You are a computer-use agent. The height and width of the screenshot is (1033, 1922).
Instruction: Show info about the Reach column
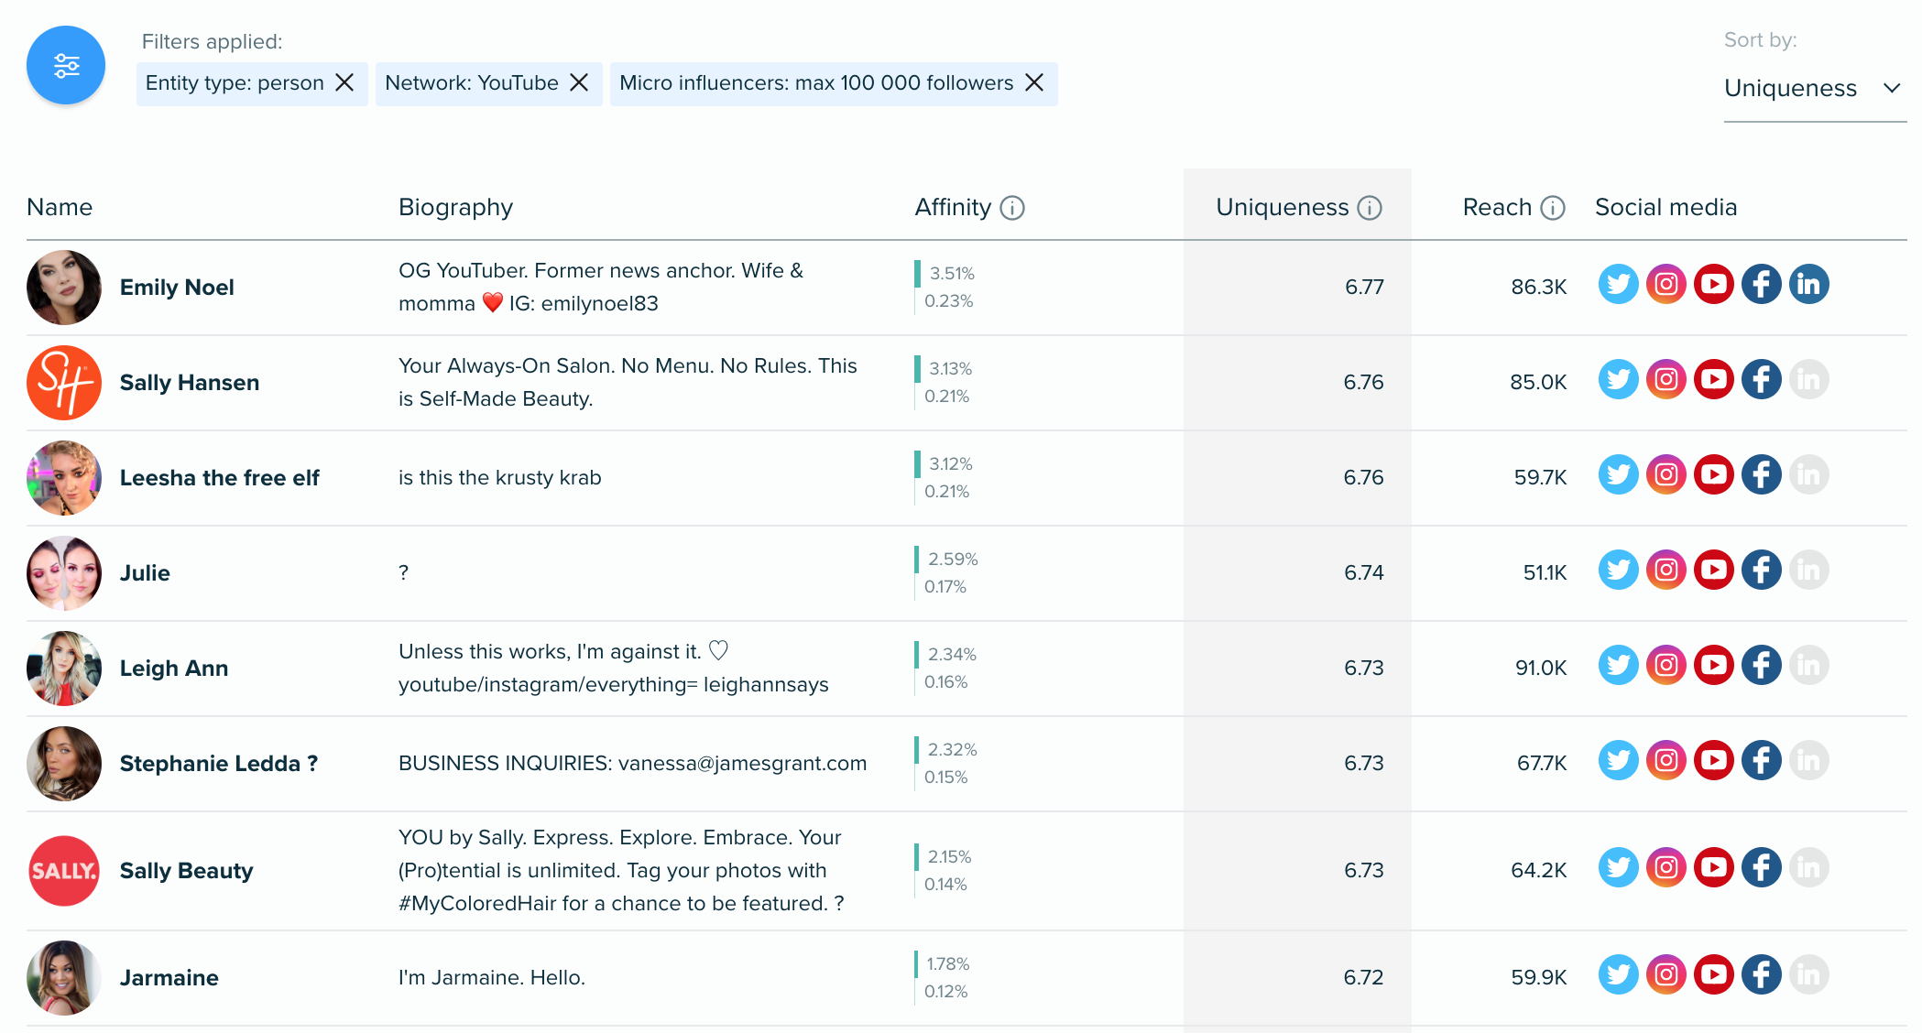1553,208
